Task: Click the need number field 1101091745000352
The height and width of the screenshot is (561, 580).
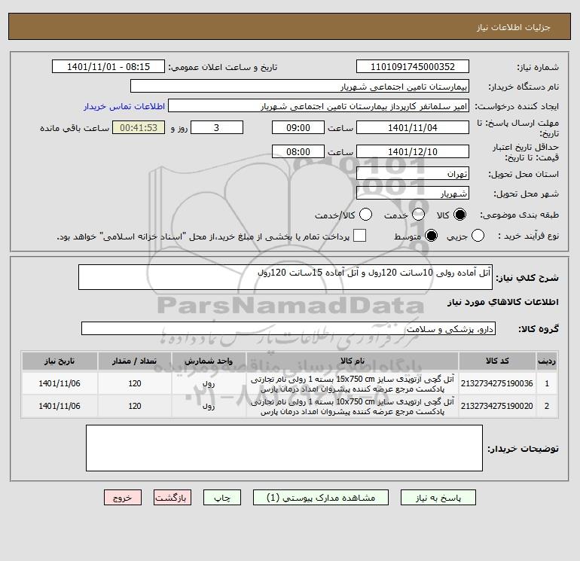Action: coord(413,67)
